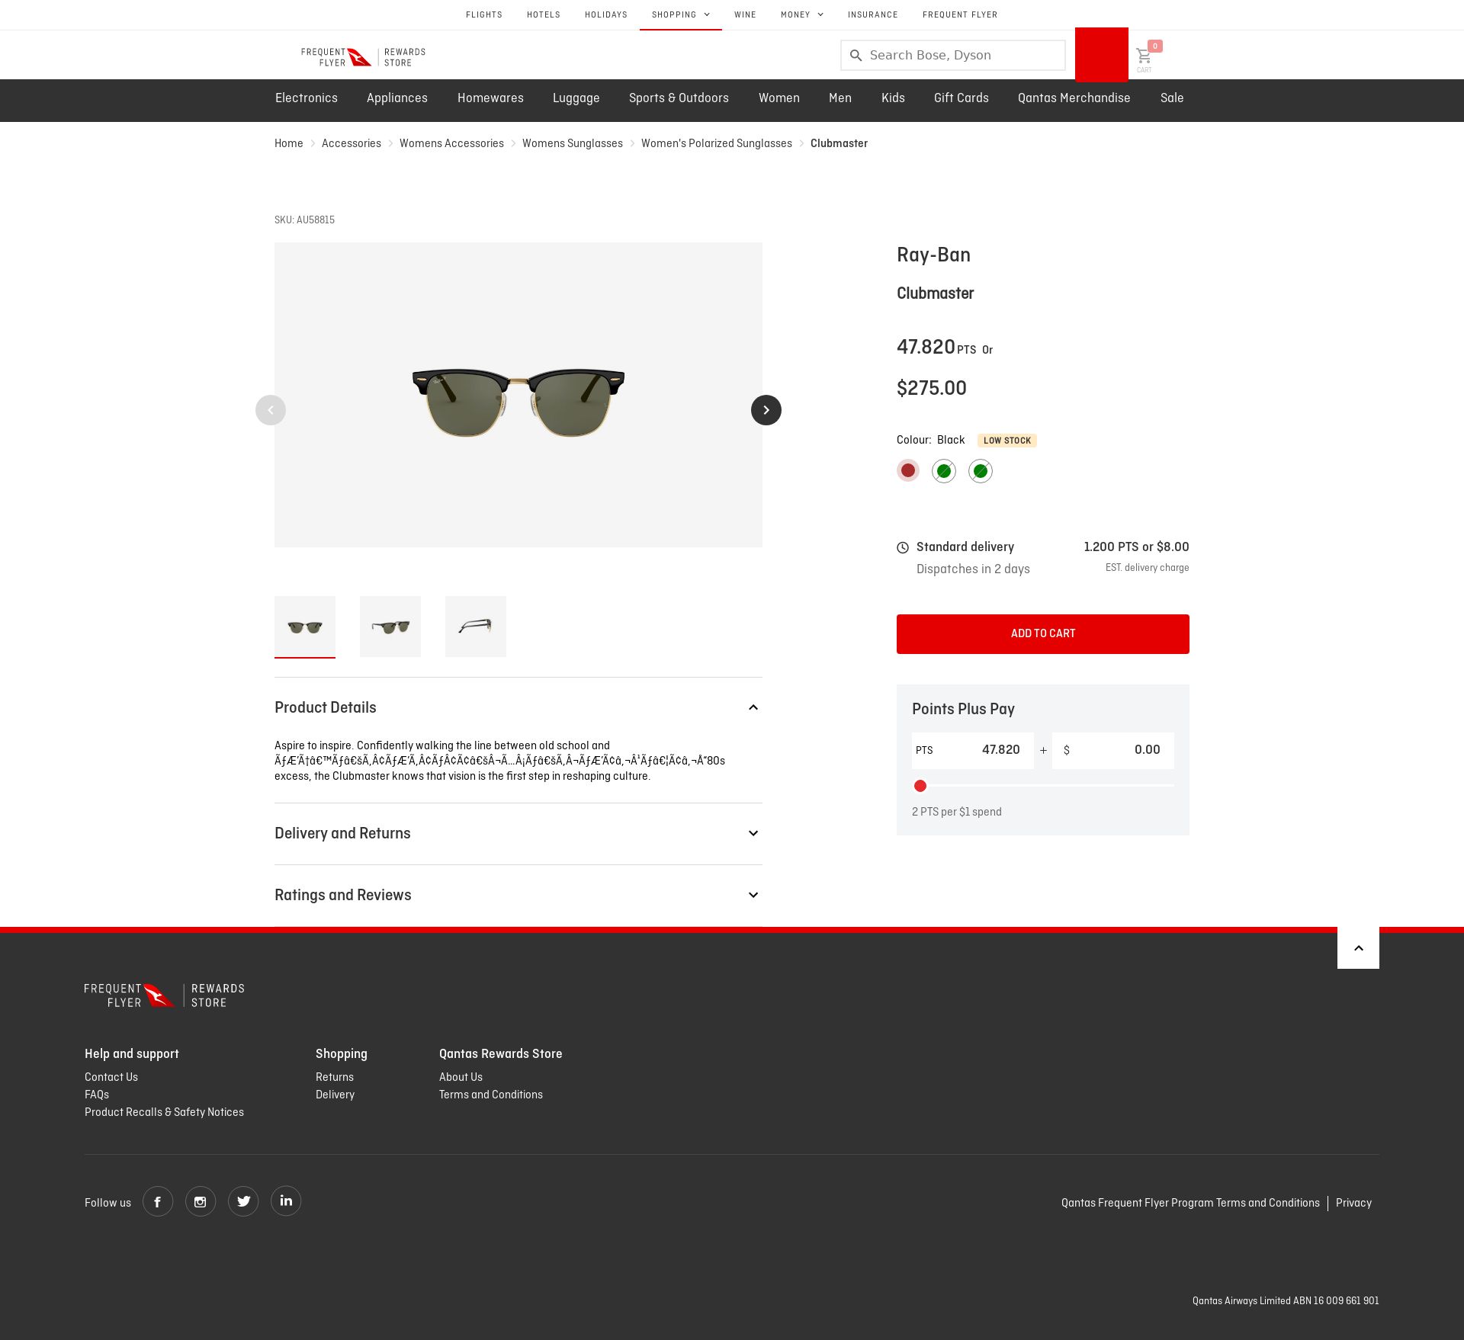Open the Shopping dropdown in top bar

[681, 14]
